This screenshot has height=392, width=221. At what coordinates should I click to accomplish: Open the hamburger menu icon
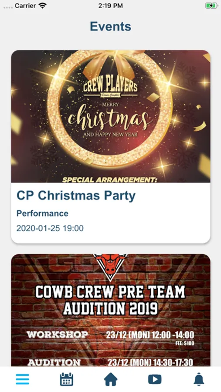pyautogui.click(x=23, y=379)
